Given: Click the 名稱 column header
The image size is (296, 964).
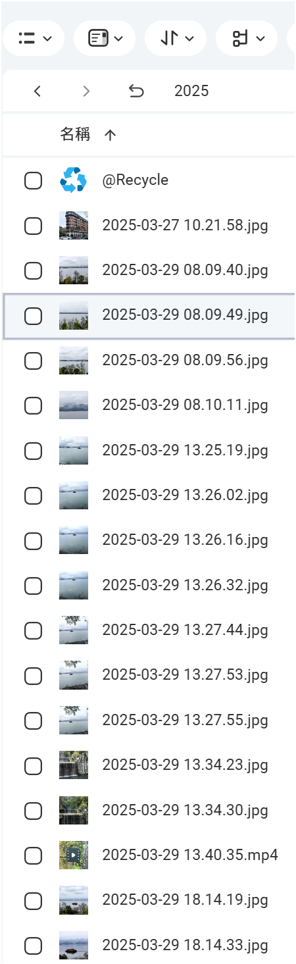Looking at the screenshot, I should [x=75, y=135].
